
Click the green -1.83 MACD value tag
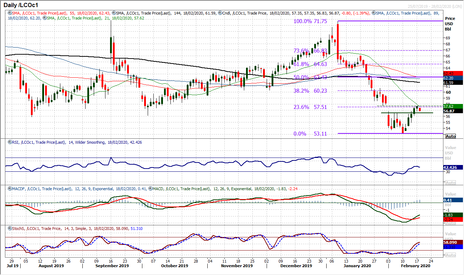click(x=454, y=215)
